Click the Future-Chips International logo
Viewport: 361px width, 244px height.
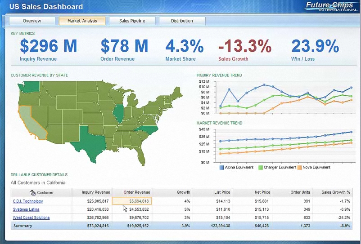(331, 6)
